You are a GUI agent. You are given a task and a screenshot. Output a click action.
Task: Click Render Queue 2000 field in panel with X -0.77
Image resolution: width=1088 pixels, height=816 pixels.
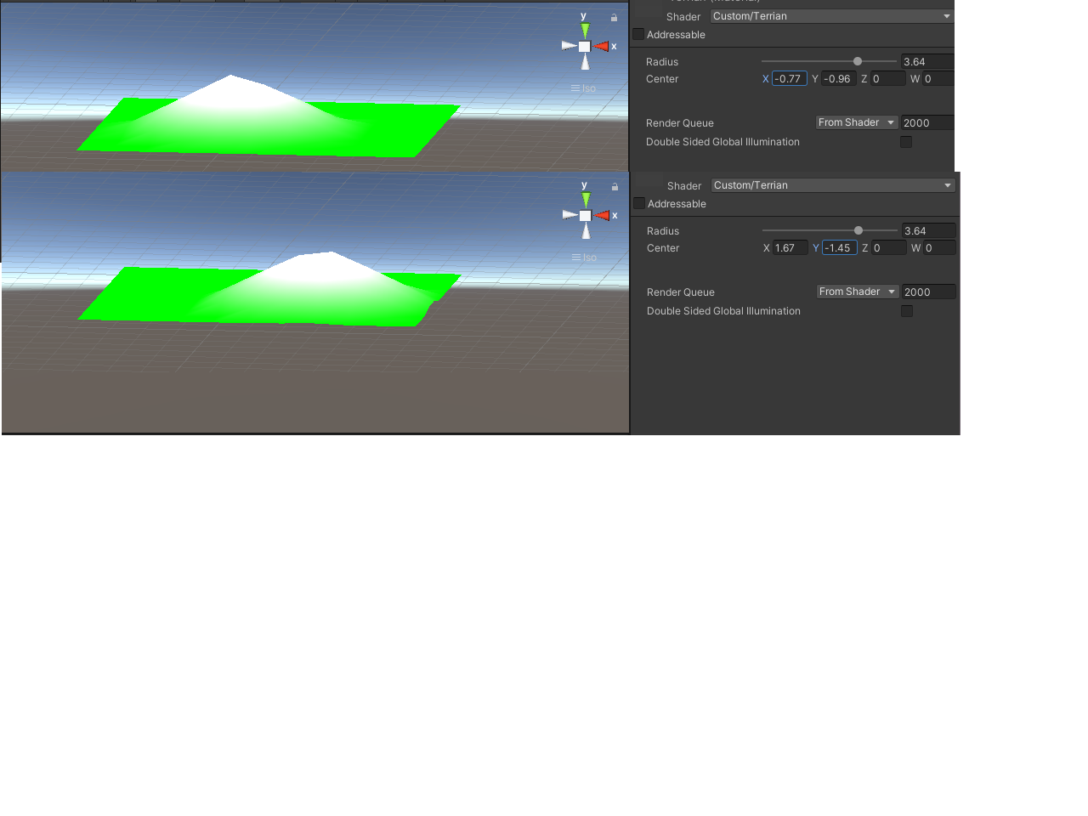click(927, 123)
